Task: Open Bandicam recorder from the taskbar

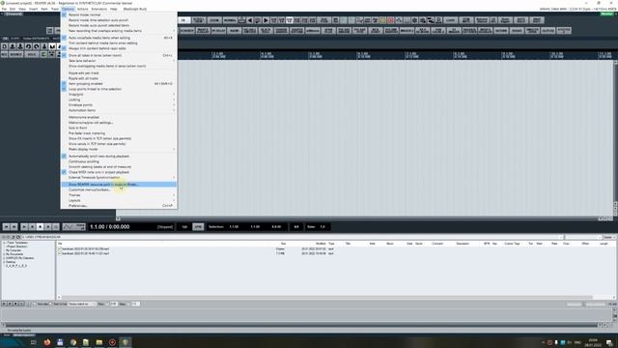Action: pos(112,342)
